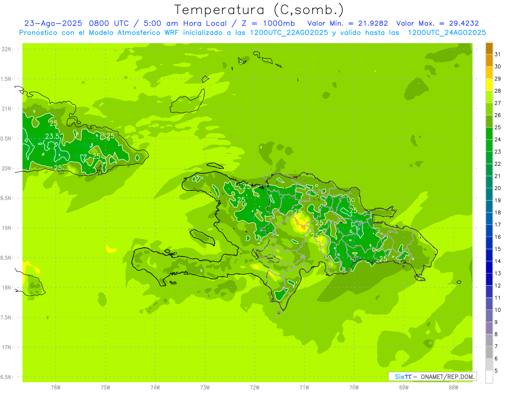Click the dark orange swatch above 31

pyautogui.click(x=489, y=48)
